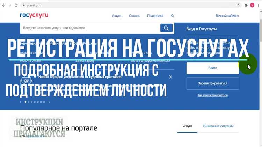This screenshot has height=147, width=262.
Task: Click the Войти button
Action: (x=212, y=68)
